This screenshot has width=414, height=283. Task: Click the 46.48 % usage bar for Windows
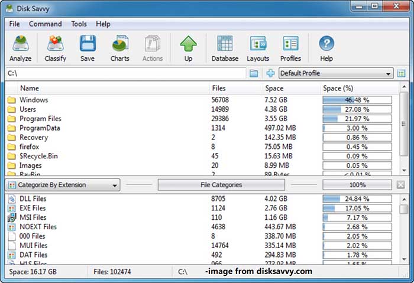(357, 100)
